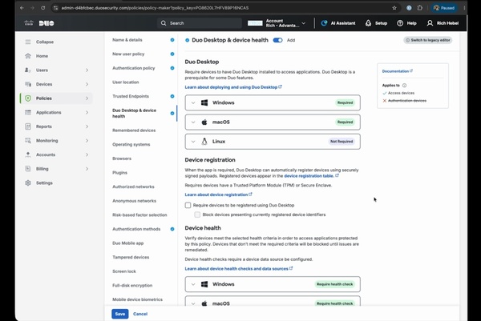The image size is (481, 321).
Task: Open Trusted Endpoints section
Action: [x=131, y=96]
